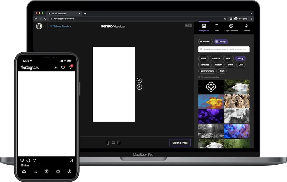Filter by Environments category

(207, 71)
